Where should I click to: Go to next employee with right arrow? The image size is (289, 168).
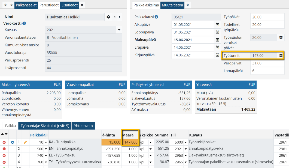[119, 17]
